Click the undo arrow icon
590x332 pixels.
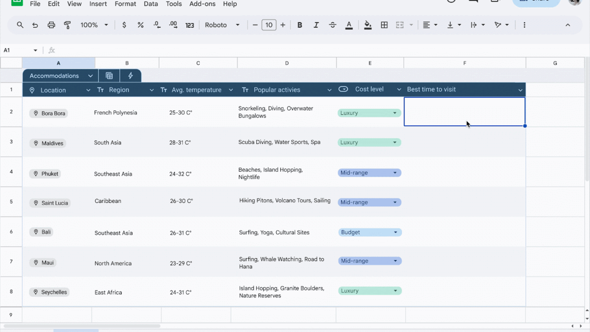pyautogui.click(x=35, y=25)
